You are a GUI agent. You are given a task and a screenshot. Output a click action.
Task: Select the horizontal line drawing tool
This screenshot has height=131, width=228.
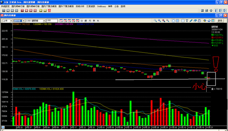pos(183,21)
